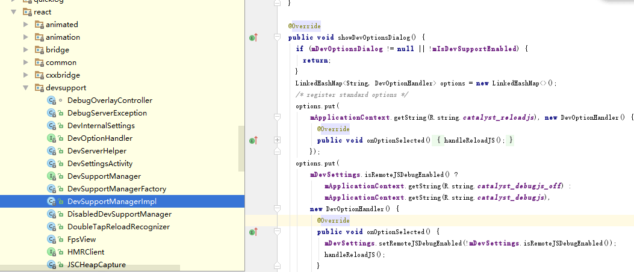Click the catalyst_debugjs_off string reference
Viewport: 634px width, 272px height.
(x=520, y=187)
